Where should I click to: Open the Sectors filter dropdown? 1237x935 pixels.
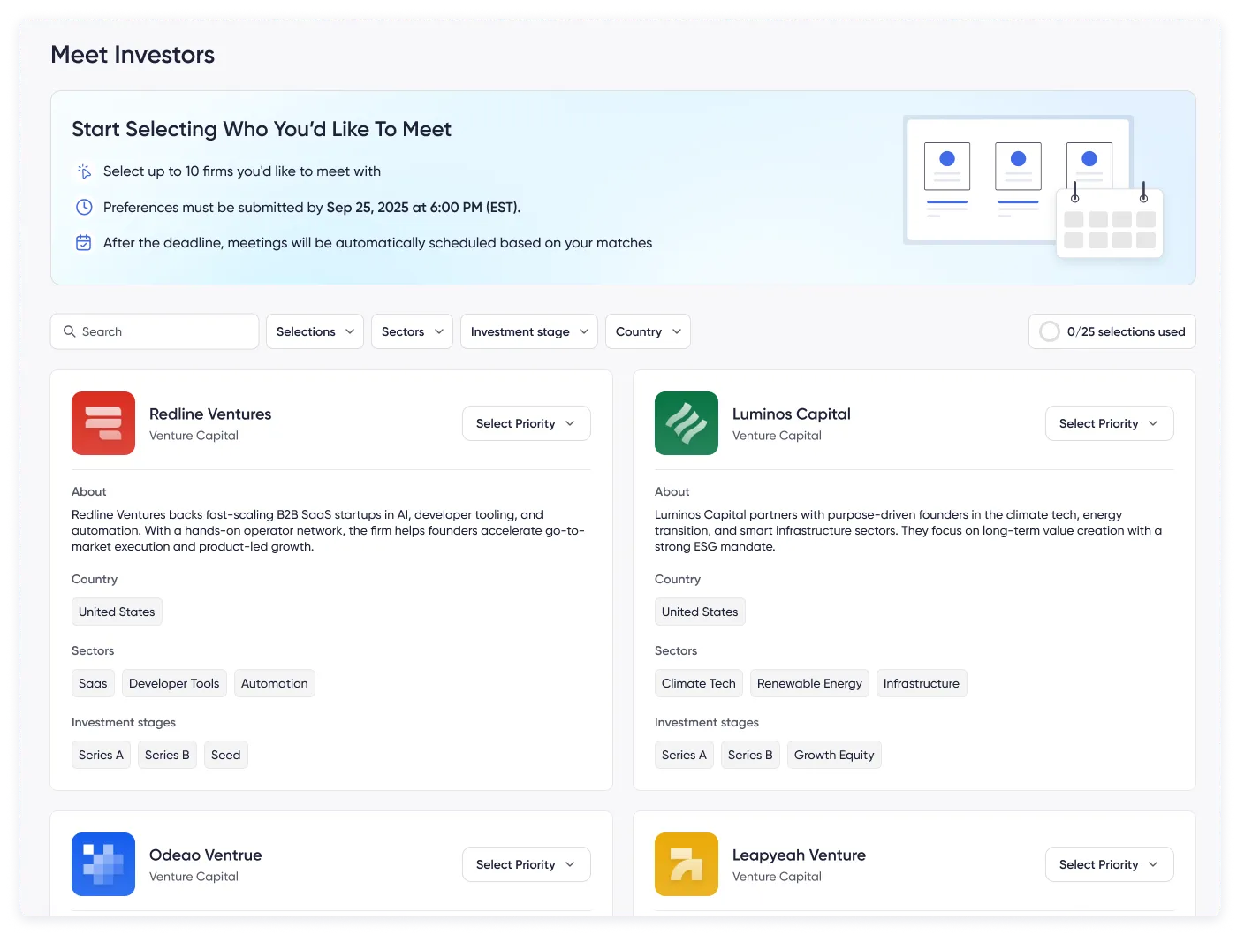(411, 331)
